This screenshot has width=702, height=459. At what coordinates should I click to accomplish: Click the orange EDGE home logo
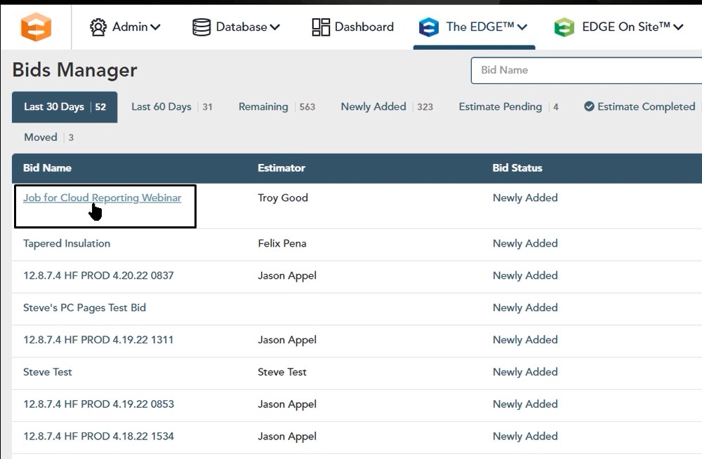[36, 27]
